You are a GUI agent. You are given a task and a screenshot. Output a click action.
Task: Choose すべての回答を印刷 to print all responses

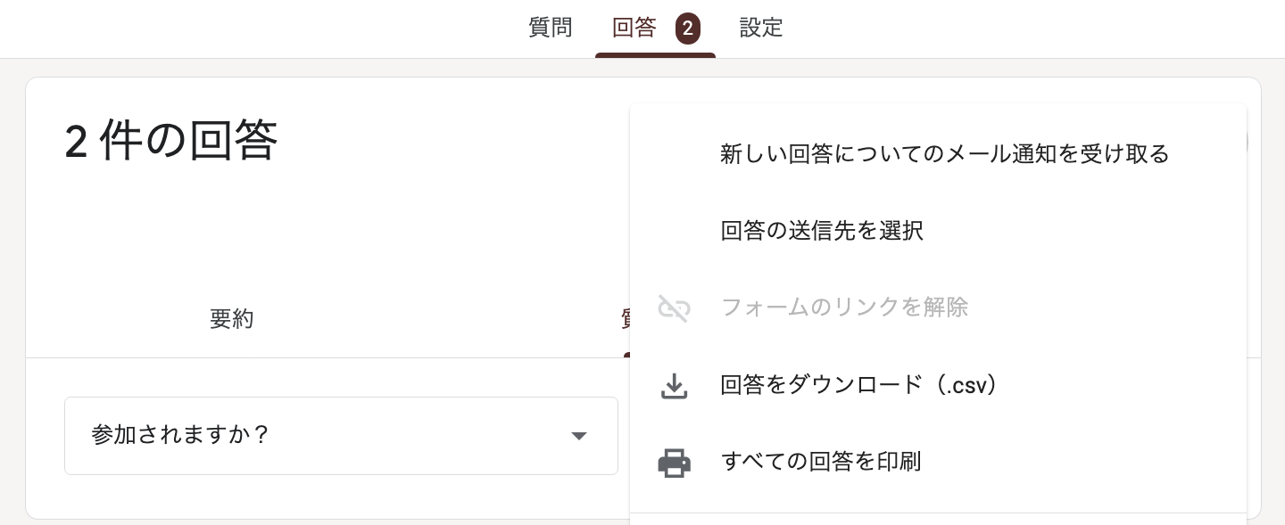coord(820,462)
